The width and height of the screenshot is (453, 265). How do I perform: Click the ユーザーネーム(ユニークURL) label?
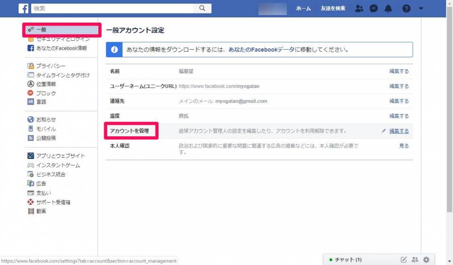click(143, 86)
